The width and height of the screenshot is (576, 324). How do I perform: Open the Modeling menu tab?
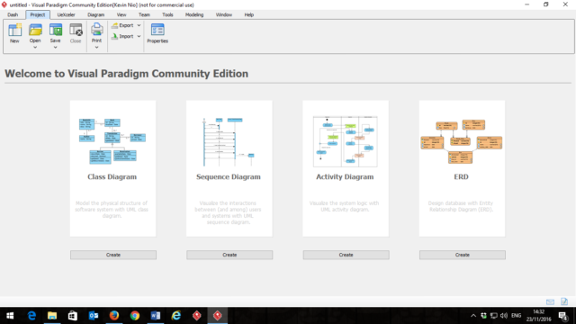(194, 14)
